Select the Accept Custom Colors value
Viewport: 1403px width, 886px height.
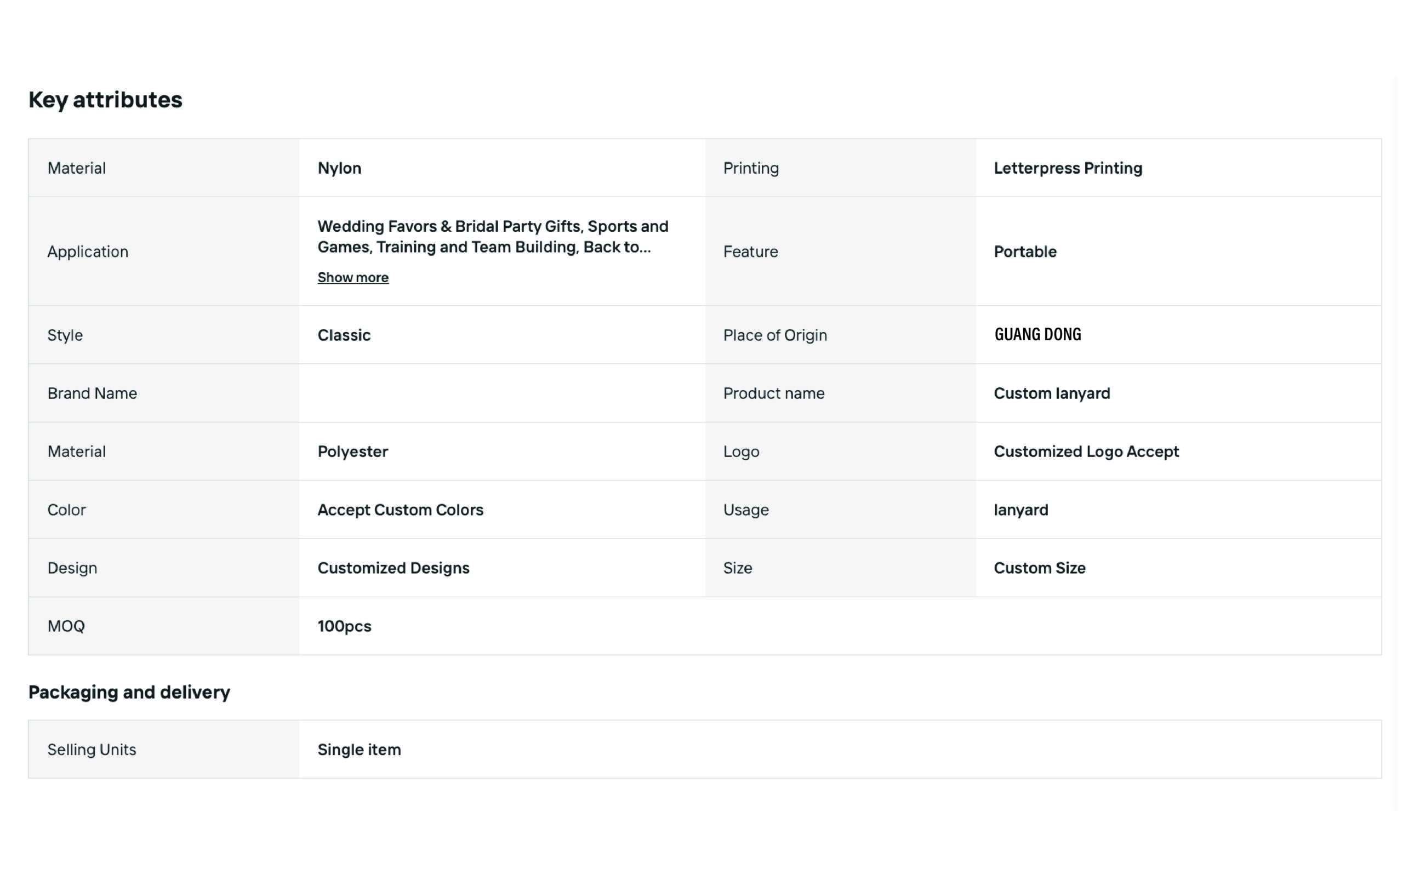point(400,510)
